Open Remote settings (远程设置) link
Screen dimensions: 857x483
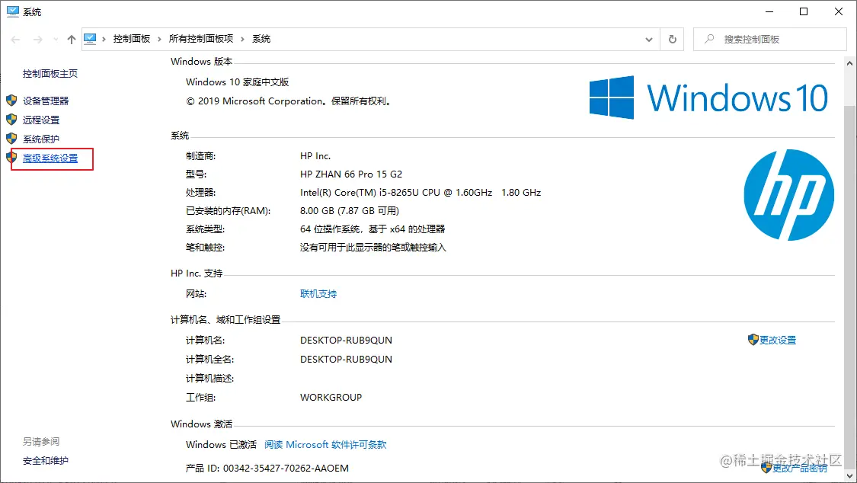41,120
